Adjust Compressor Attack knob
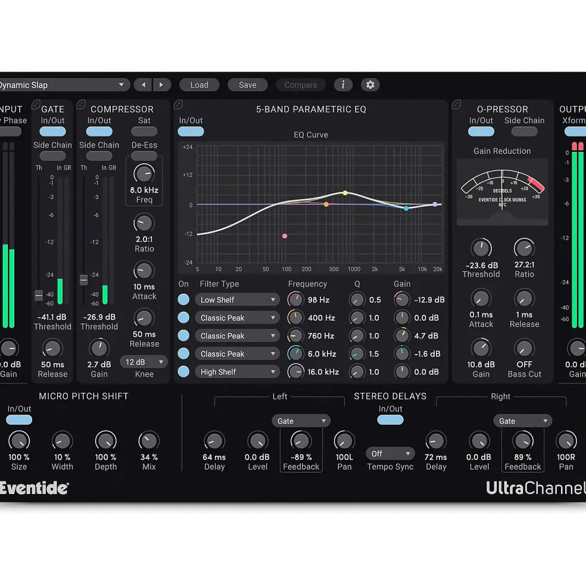This screenshot has height=587, width=586. 144,271
